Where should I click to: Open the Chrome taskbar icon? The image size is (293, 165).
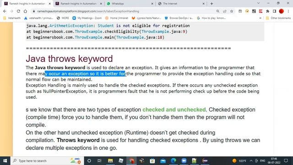coord(132,161)
